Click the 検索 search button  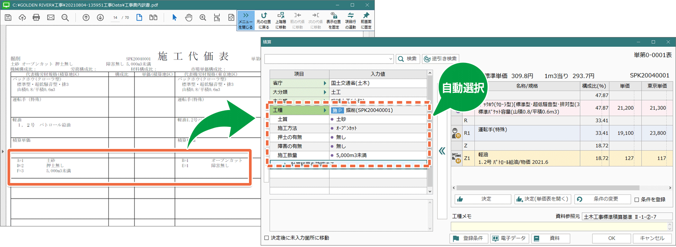[x=407, y=59]
